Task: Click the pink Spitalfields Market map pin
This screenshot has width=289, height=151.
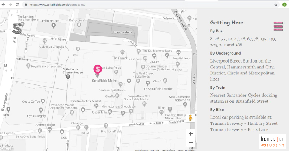Action: [97, 69]
